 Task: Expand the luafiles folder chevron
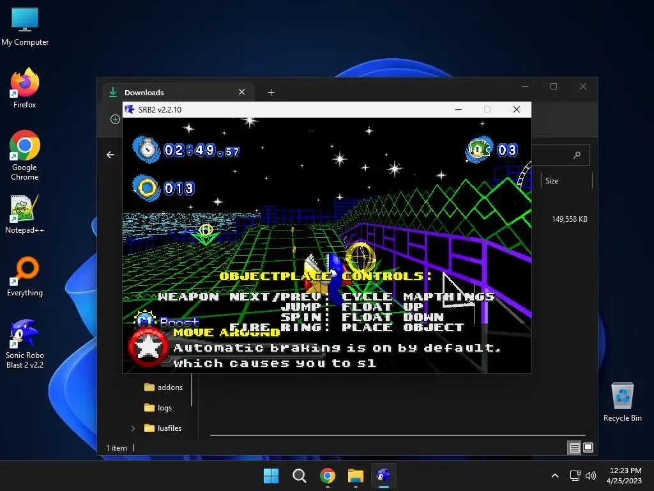click(x=133, y=428)
